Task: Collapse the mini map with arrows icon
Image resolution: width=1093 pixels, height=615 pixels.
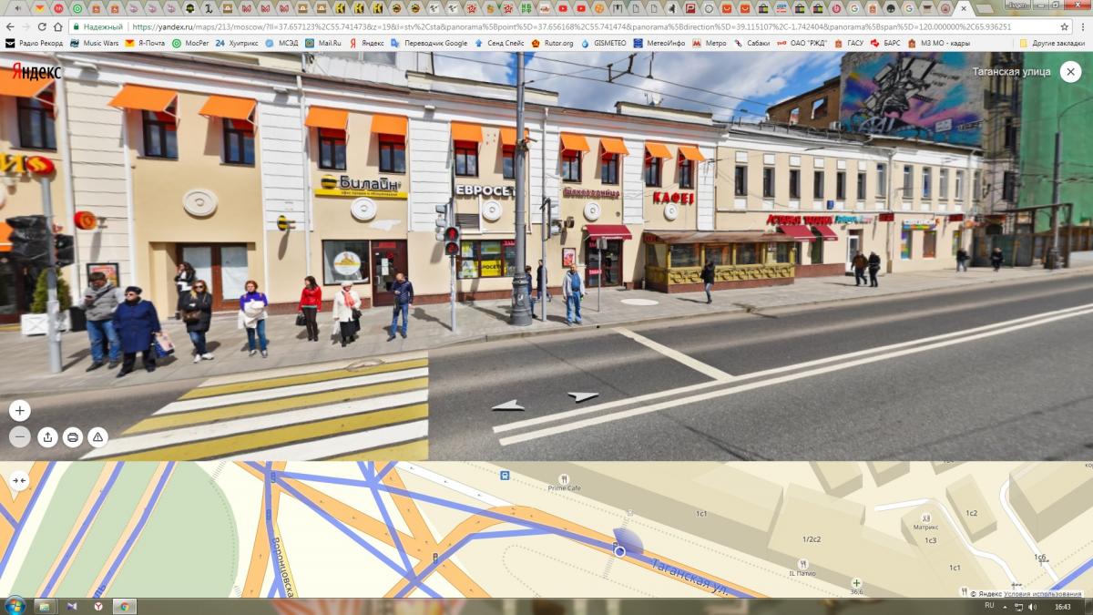Action: tap(20, 480)
